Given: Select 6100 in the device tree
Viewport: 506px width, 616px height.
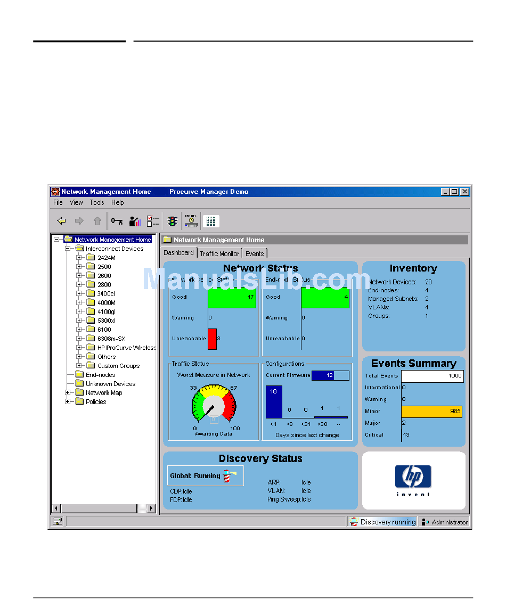Looking at the screenshot, I should [104, 330].
